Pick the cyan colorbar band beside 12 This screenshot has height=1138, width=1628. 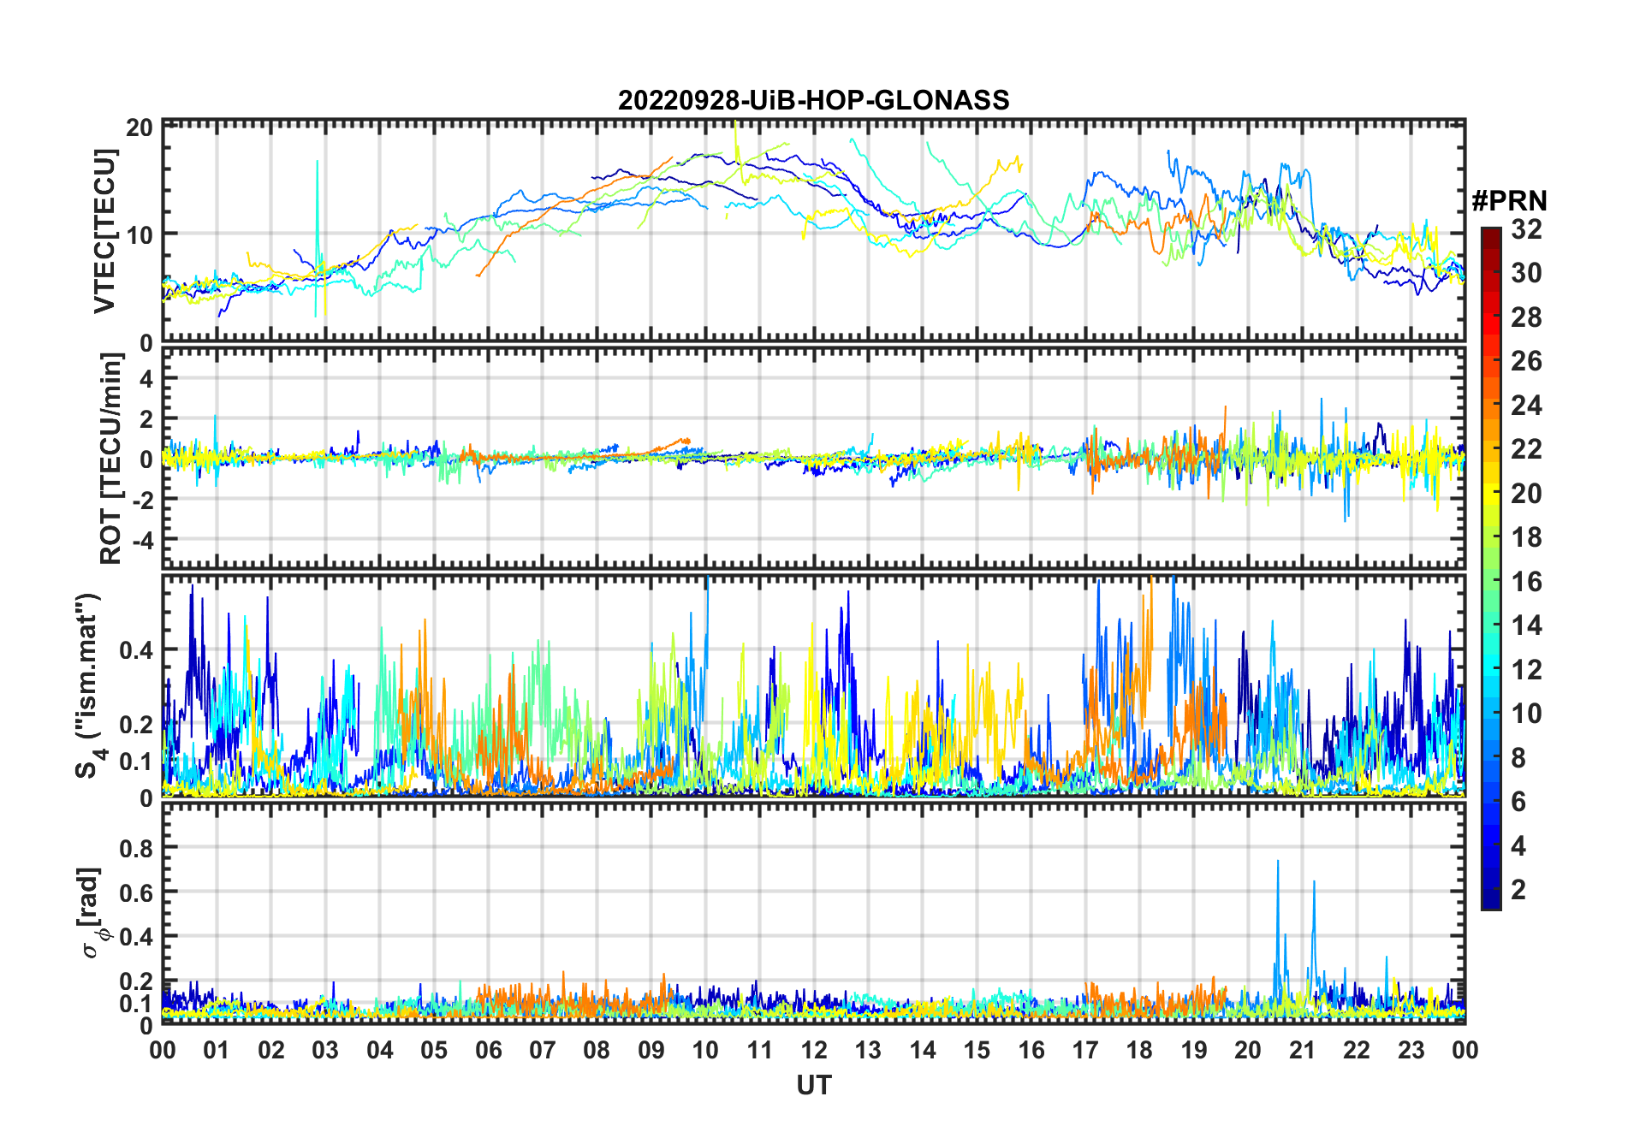point(1490,669)
